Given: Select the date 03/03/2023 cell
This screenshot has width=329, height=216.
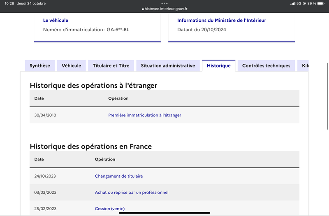Looking at the screenshot, I should click(x=45, y=193).
